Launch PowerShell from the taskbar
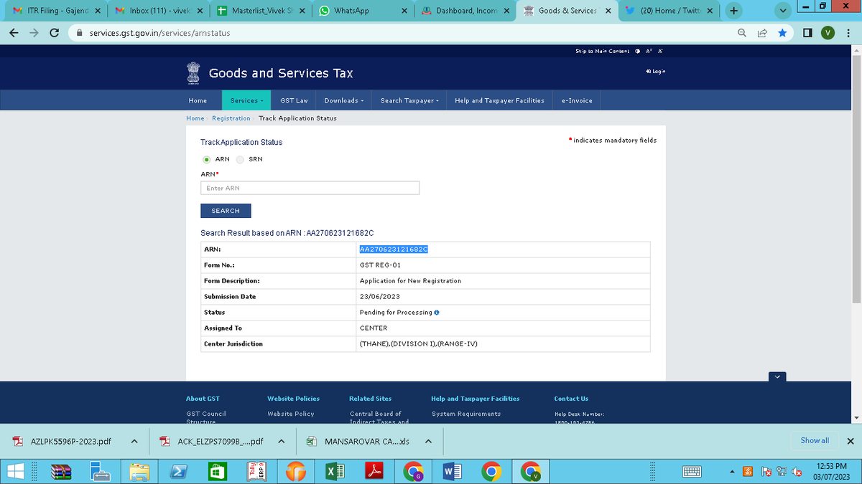The image size is (862, 484). tap(180, 471)
